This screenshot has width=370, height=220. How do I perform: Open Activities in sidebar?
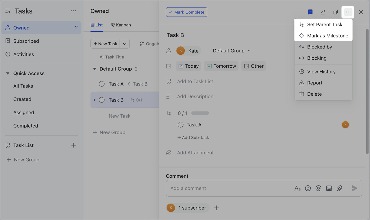tap(41, 54)
